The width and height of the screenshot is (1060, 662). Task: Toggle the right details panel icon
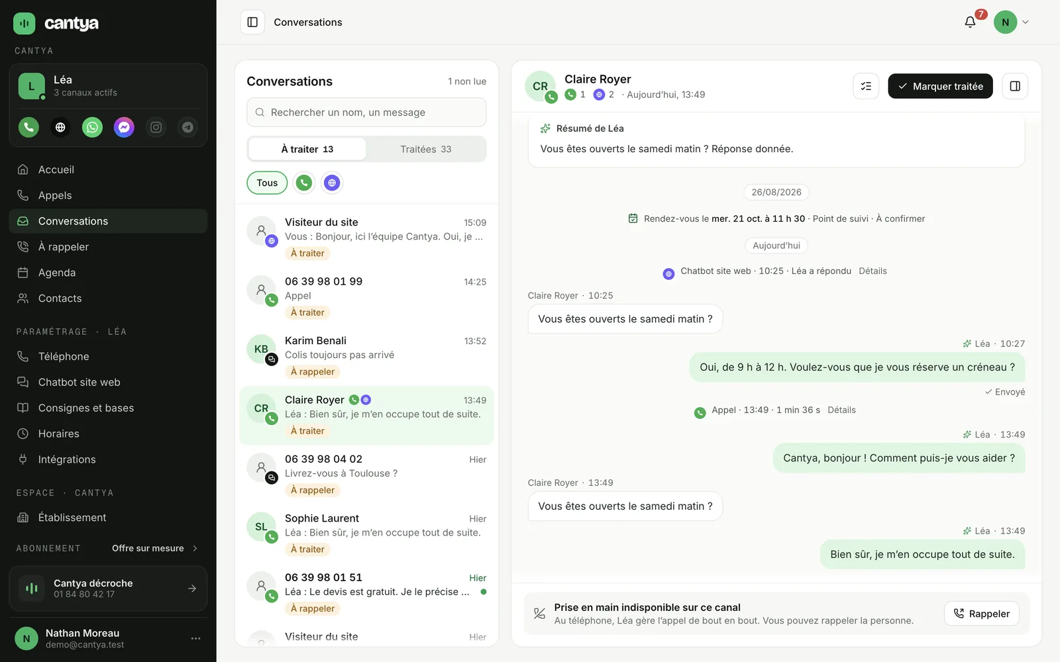[x=1015, y=86]
